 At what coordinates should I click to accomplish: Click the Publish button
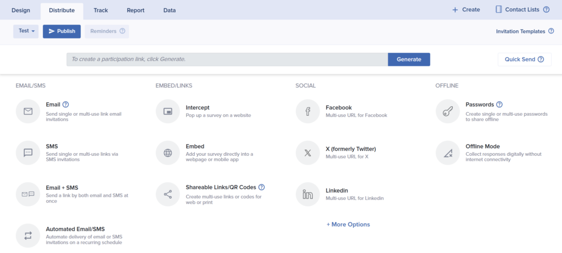point(61,31)
